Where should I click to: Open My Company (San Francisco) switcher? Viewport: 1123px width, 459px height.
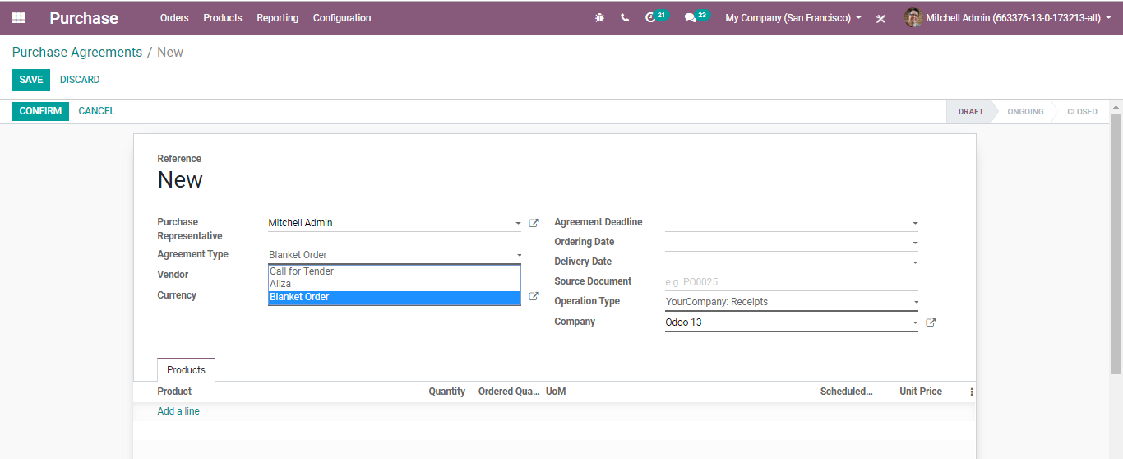pyautogui.click(x=793, y=17)
